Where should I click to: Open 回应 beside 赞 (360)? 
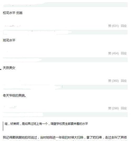[124, 81]
